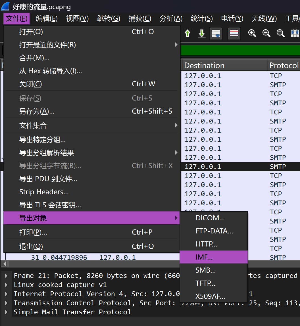
Task: Expand Internet Protocol Version 4 row
Action: click(x=6, y=294)
